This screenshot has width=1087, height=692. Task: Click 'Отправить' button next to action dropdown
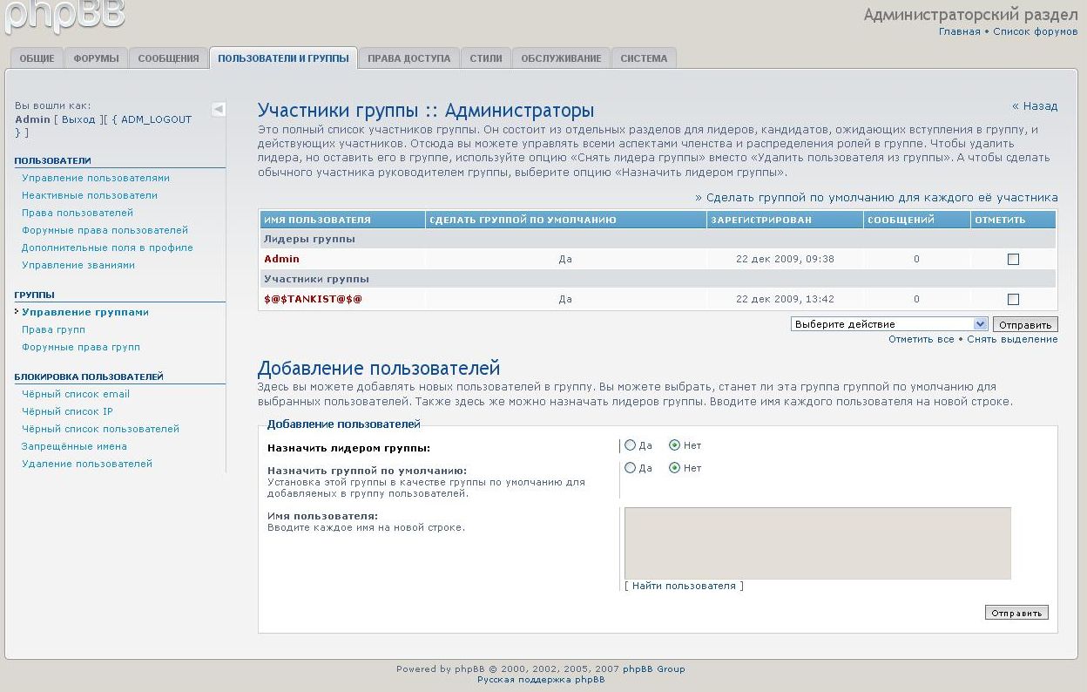1024,324
